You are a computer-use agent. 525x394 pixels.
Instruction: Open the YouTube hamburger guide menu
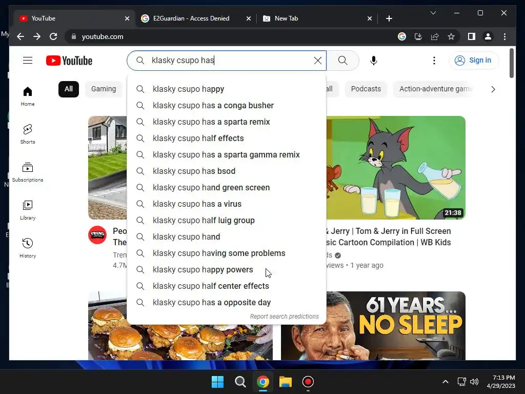(x=28, y=61)
